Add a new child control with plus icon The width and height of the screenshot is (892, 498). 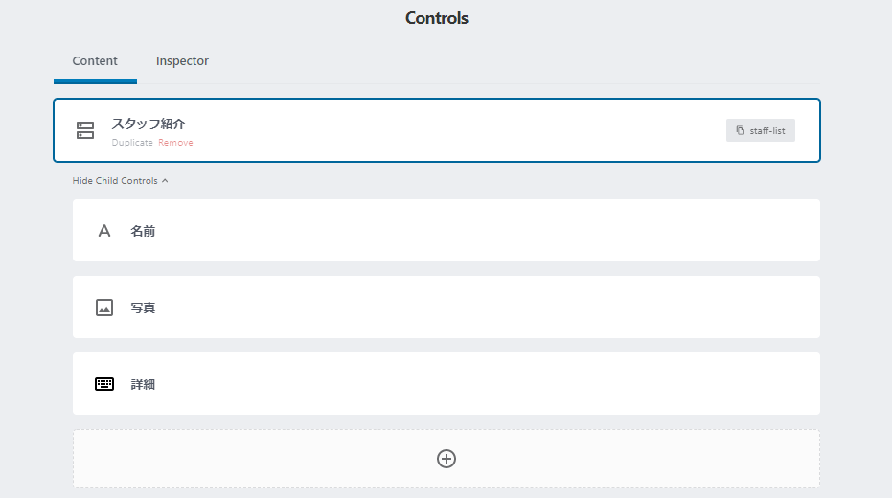coord(446,459)
